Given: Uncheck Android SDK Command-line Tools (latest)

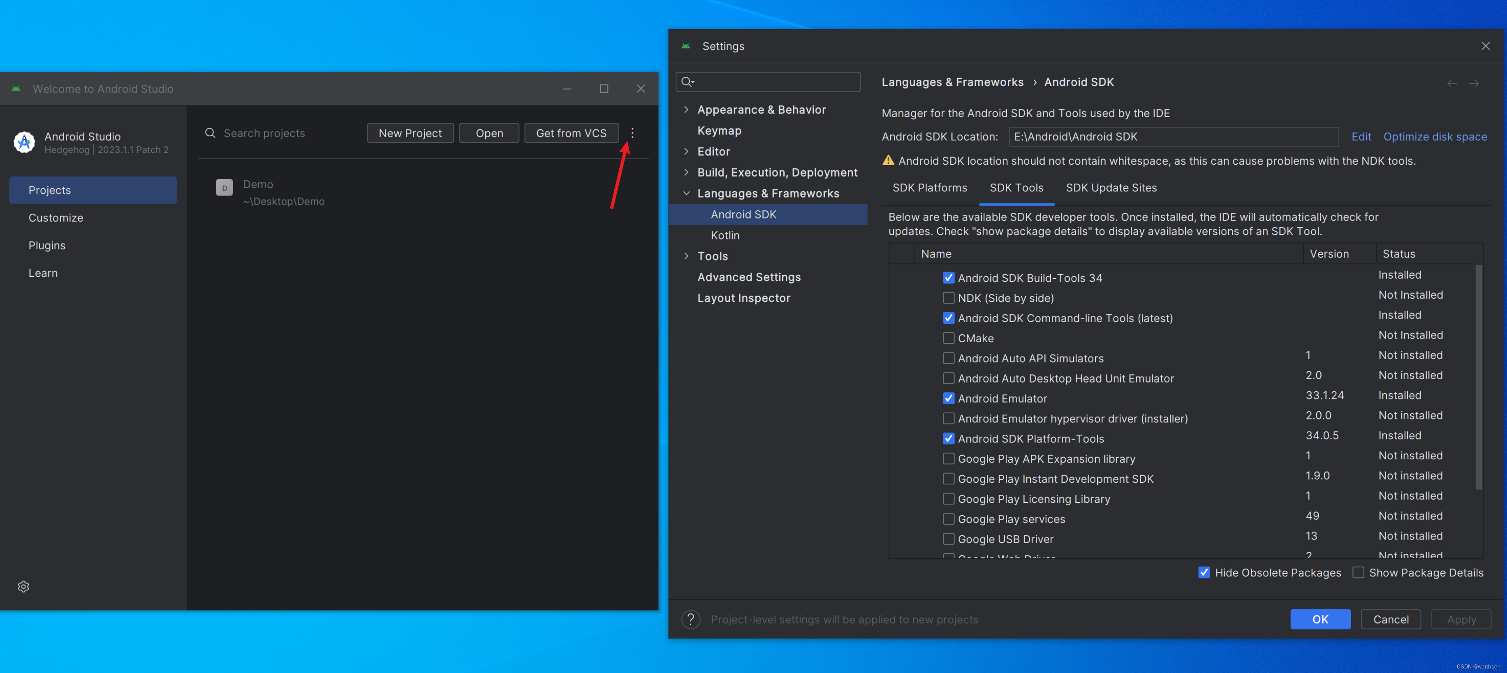Looking at the screenshot, I should click(948, 318).
